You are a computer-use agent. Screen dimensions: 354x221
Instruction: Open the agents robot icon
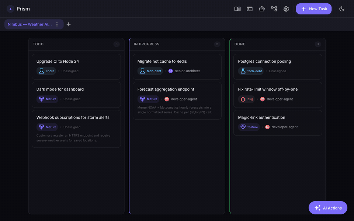(262, 9)
